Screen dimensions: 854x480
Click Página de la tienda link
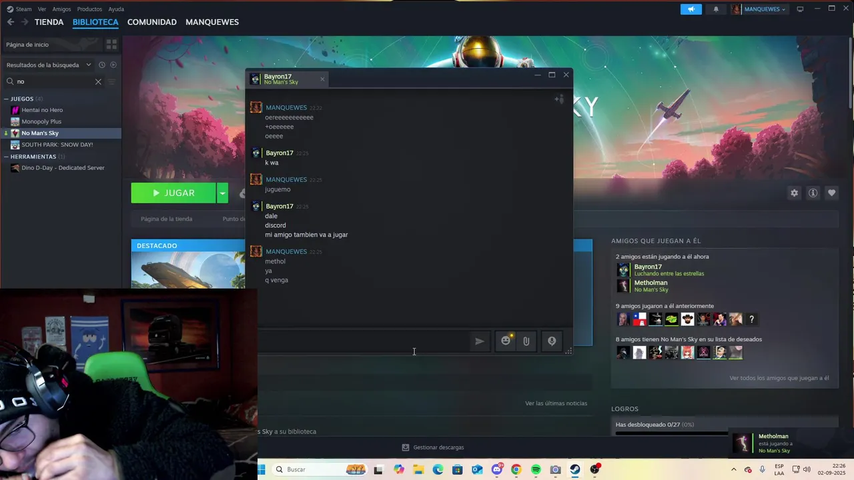[166, 219]
